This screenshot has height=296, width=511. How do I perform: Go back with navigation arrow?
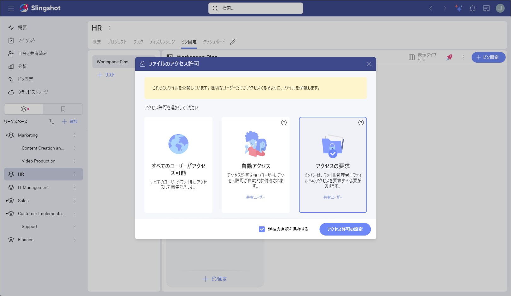[x=431, y=9]
